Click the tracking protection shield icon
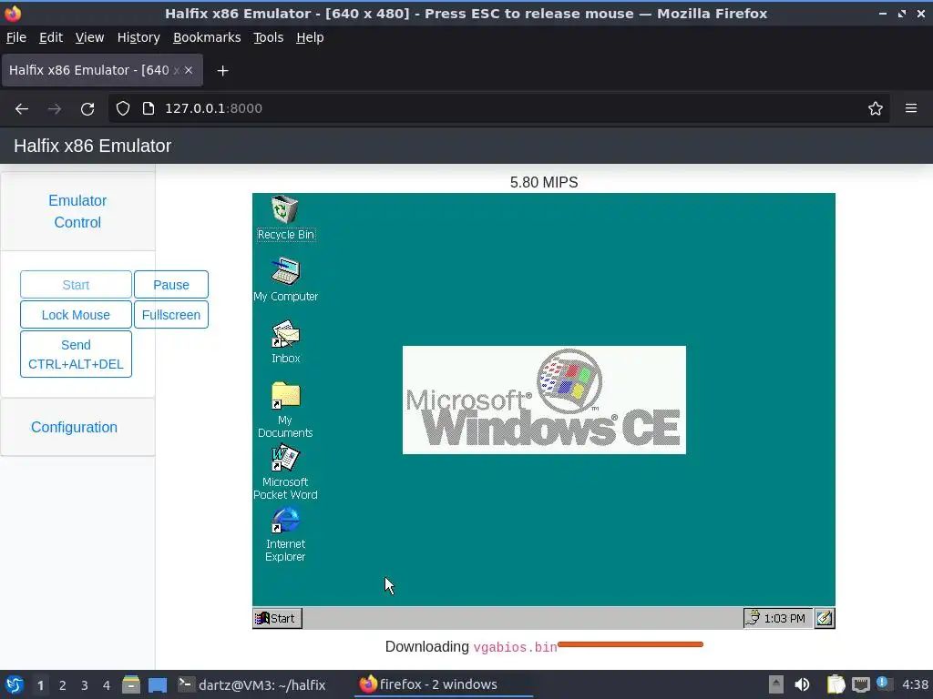The image size is (933, 699). pyautogui.click(x=123, y=109)
